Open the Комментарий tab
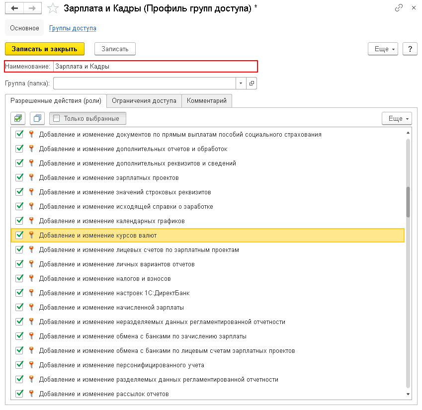Screen dimensions: 422x410 (x=207, y=100)
